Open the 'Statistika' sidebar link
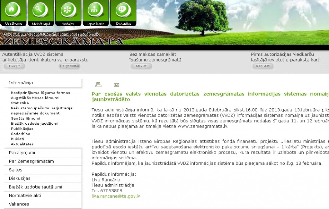 coord(20,103)
